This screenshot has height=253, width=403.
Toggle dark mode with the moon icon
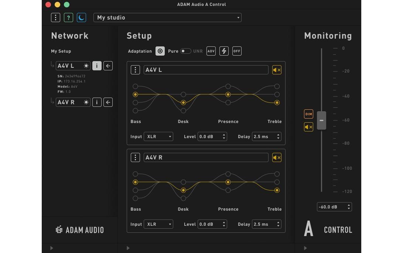(x=81, y=17)
